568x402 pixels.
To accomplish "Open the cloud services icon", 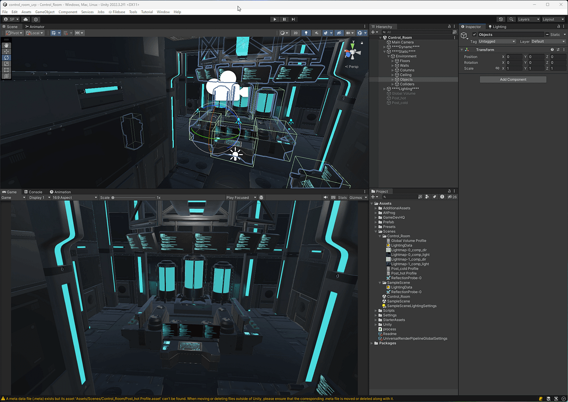I will pos(26,19).
